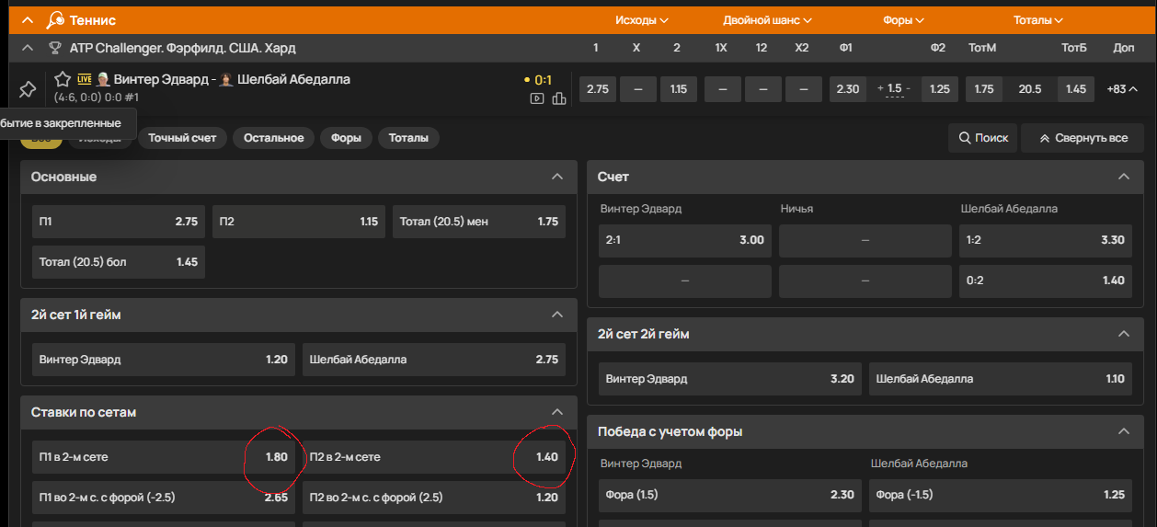Pin the Winter–Shelbayh match event
This screenshot has width=1157, height=527.
(x=27, y=89)
